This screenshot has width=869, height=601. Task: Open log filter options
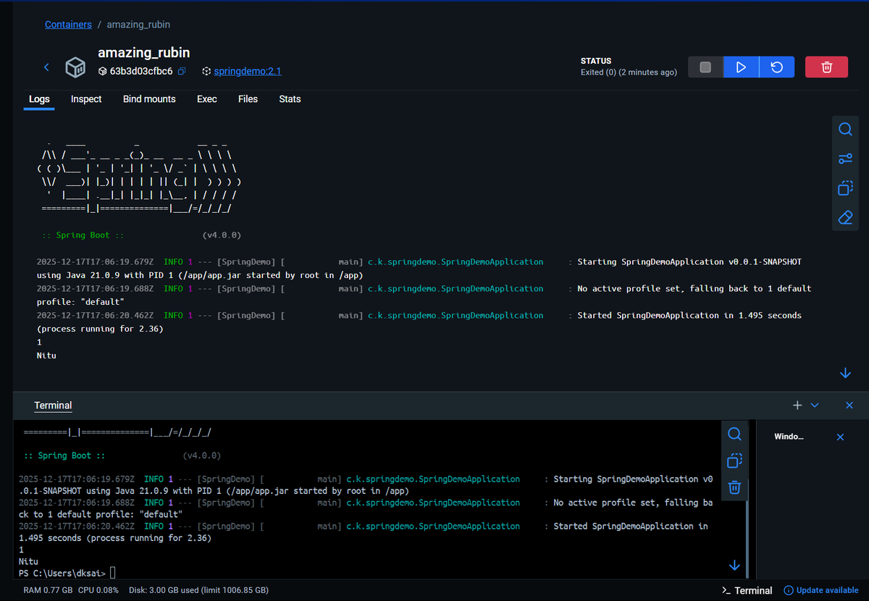click(x=845, y=159)
